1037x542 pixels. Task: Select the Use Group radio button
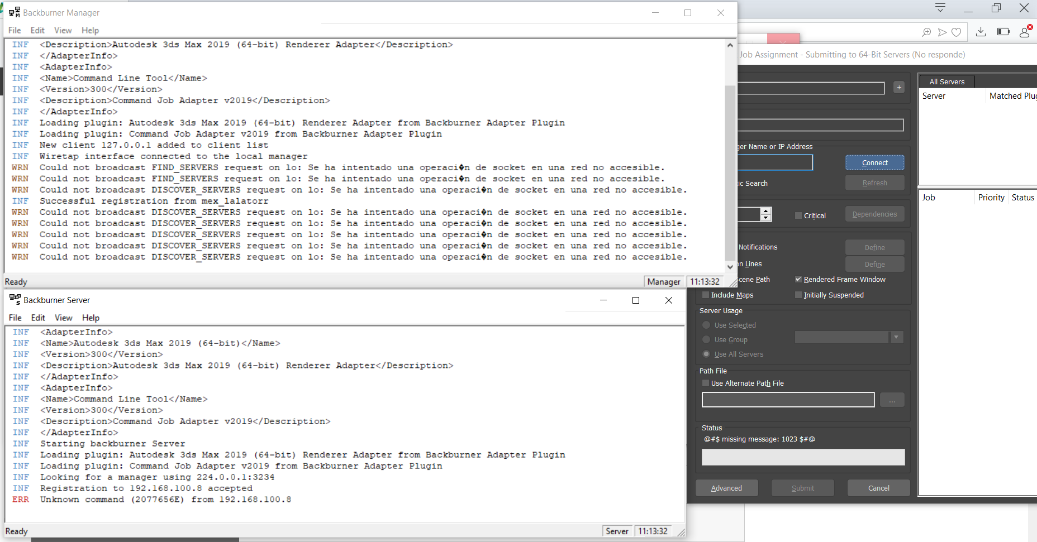tap(706, 339)
